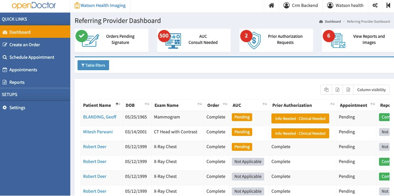
Task: Sort by the Prior Authorization column arrows
Action: point(333,104)
